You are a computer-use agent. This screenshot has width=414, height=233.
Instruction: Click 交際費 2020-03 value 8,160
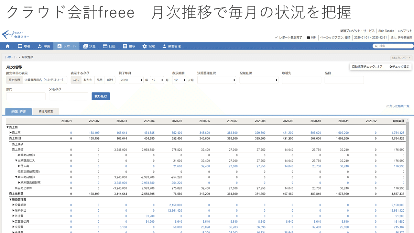(x=123, y=227)
